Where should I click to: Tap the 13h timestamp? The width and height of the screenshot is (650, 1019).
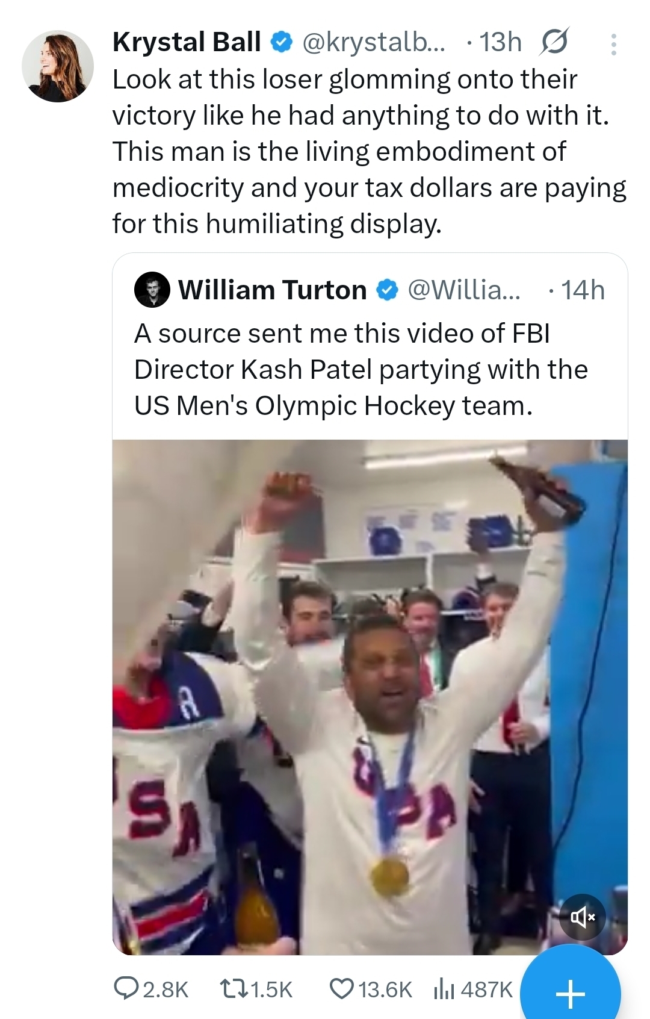[x=500, y=42]
